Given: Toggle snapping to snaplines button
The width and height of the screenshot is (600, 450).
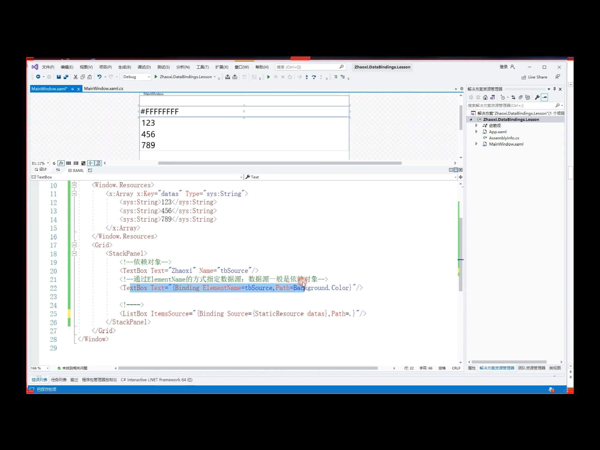Looking at the screenshot, I should click(x=91, y=163).
